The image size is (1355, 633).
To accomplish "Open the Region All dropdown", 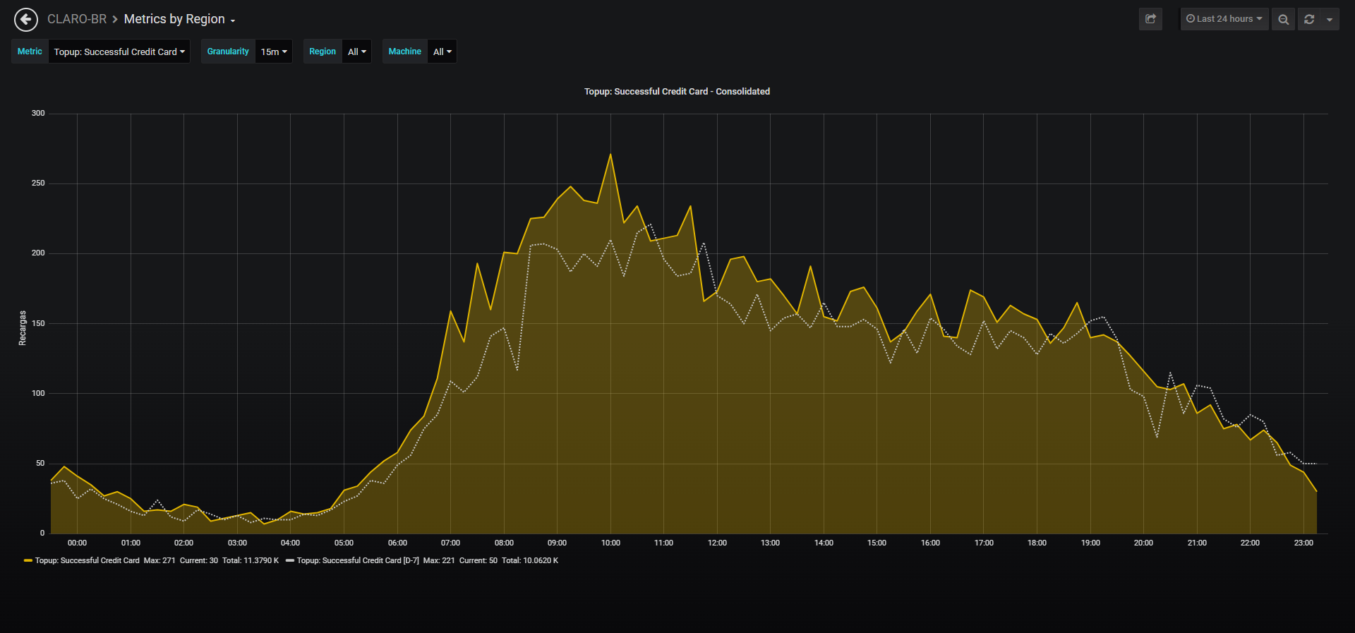I will tap(357, 52).
